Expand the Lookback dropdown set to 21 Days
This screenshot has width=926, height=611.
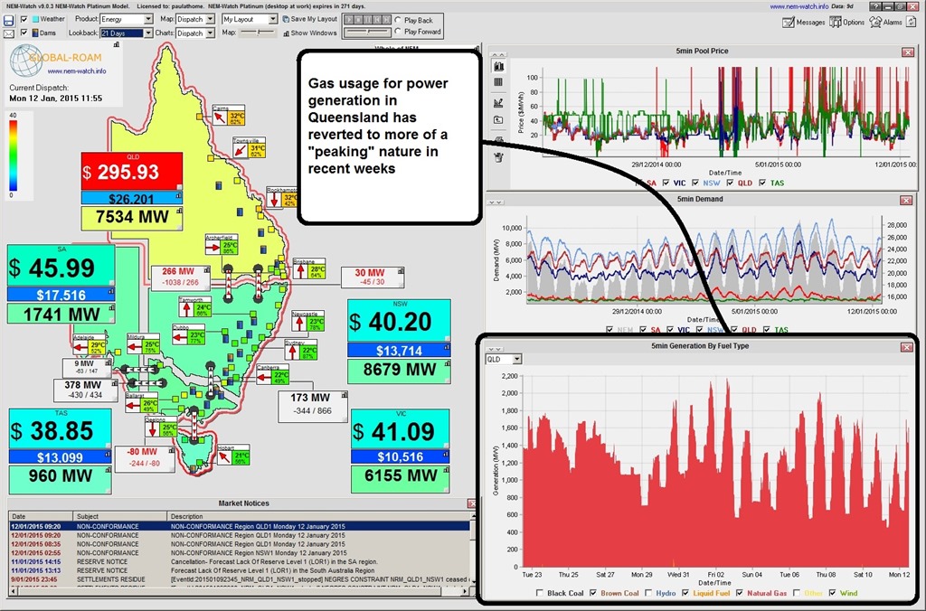147,33
